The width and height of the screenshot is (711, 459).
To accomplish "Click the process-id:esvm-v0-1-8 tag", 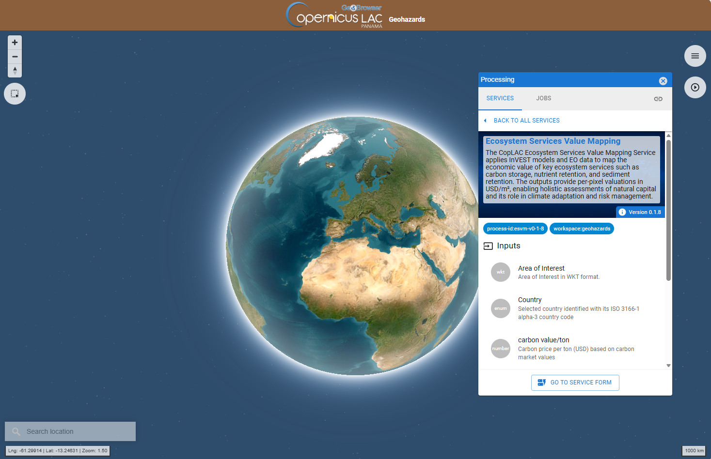I will 515,229.
